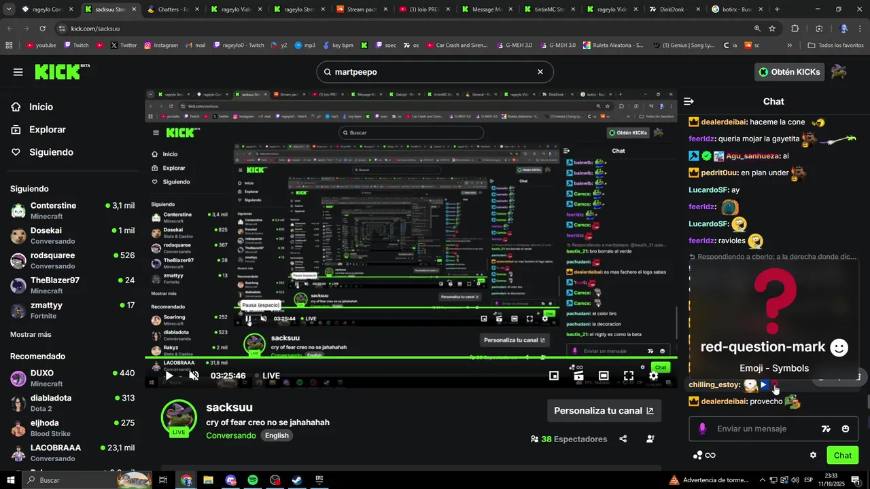This screenshot has width=870, height=489.
Task: Expand following list with Mostrar más
Action: point(31,334)
